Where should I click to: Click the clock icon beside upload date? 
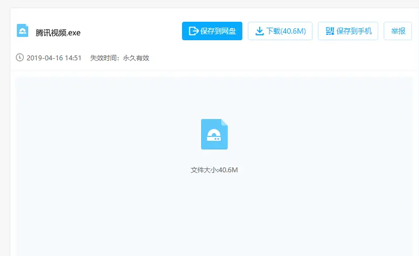[x=20, y=58]
